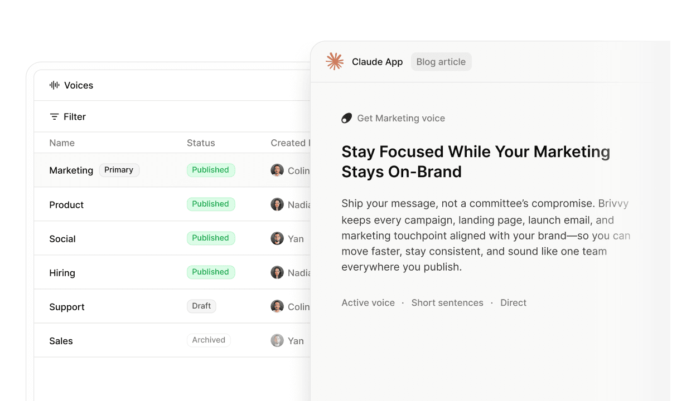Click Yan's name in Social row
This screenshot has height=401, width=696.
click(296, 239)
